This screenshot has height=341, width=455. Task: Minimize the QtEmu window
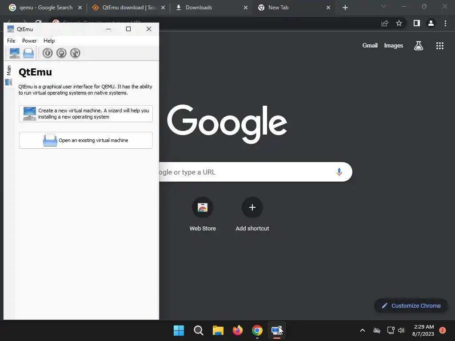pos(108,29)
